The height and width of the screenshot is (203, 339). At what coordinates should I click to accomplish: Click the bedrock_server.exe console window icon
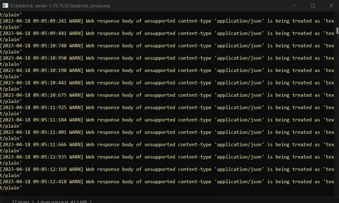5,6
